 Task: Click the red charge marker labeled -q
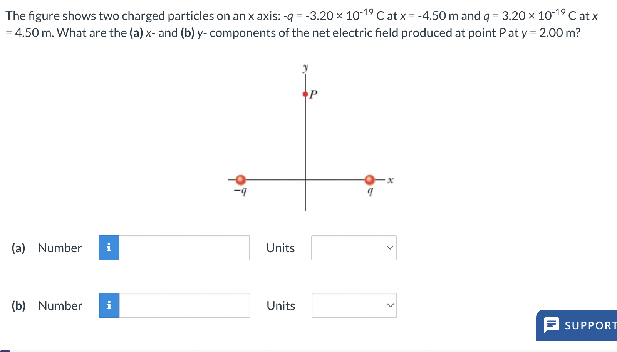(x=241, y=179)
